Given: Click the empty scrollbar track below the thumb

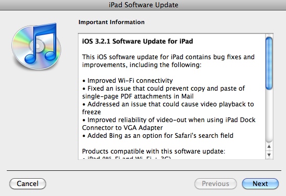Looking at the screenshot, I should 269,116.
